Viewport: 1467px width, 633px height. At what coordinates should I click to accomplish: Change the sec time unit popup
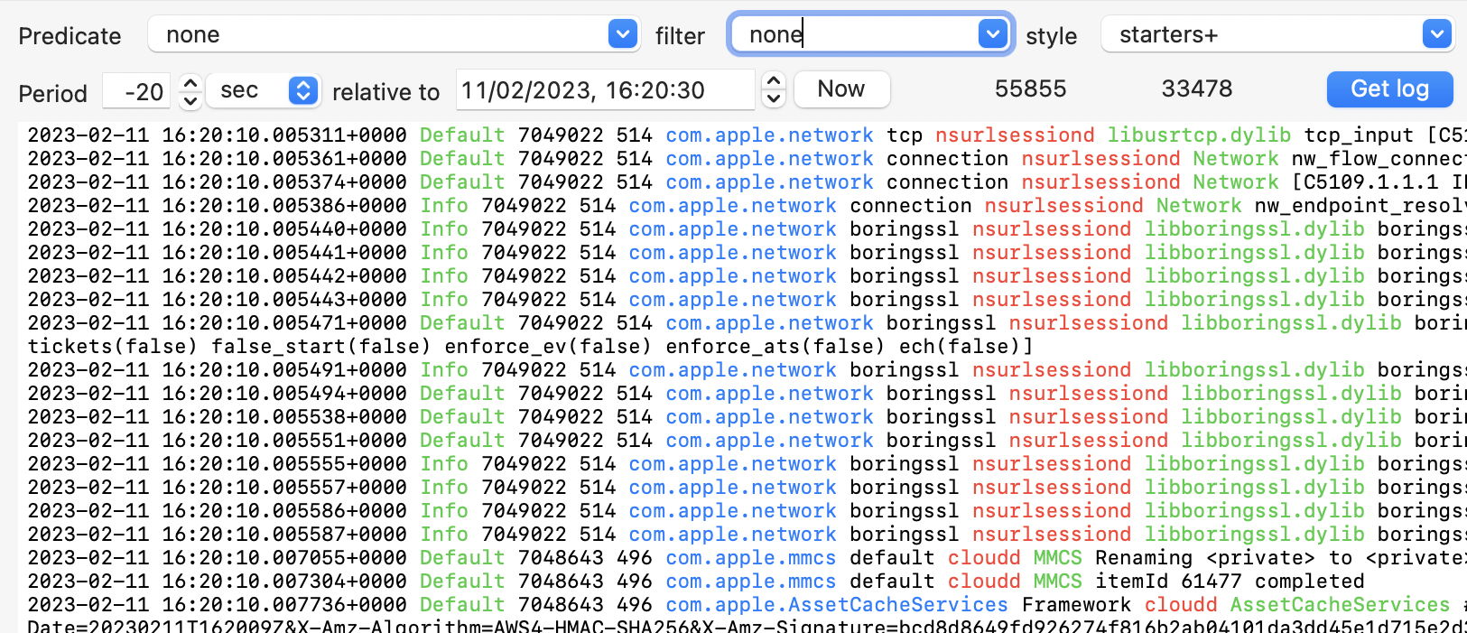[264, 90]
